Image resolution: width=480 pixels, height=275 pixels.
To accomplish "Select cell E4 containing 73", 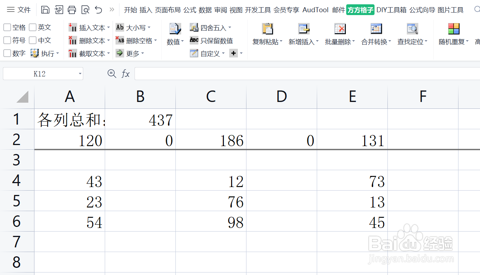I will coord(352,181).
